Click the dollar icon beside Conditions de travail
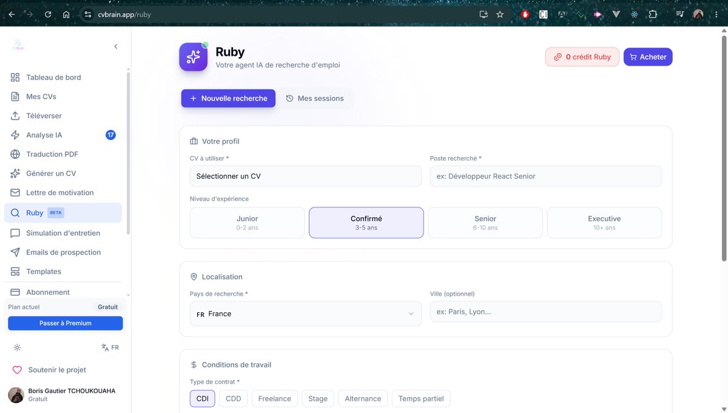 [x=194, y=365]
